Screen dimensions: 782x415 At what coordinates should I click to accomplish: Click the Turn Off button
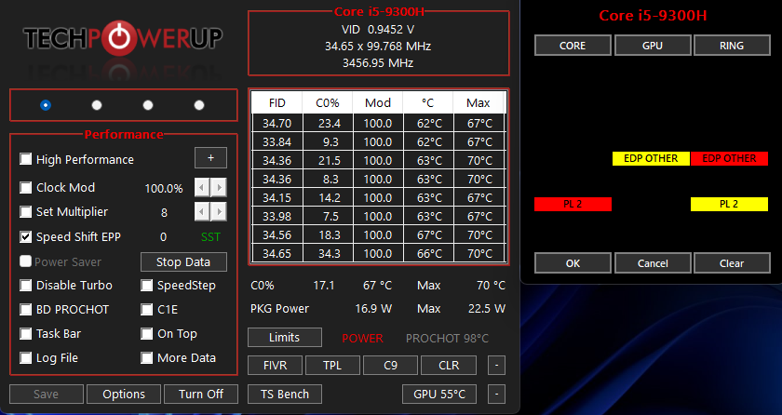pos(201,395)
